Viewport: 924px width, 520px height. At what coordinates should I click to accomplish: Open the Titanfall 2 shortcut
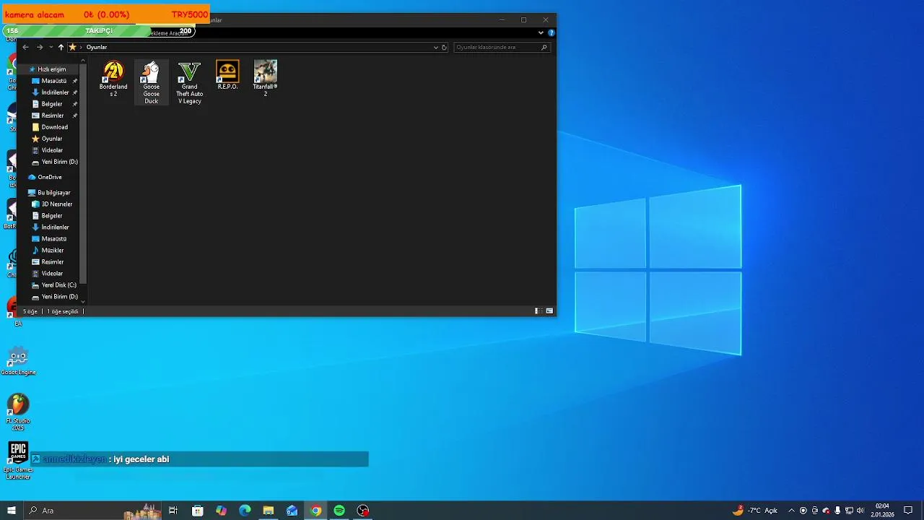[x=265, y=78]
